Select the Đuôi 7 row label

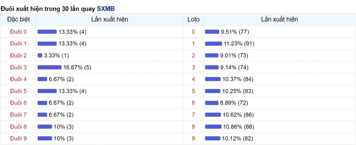pyautogui.click(x=18, y=115)
